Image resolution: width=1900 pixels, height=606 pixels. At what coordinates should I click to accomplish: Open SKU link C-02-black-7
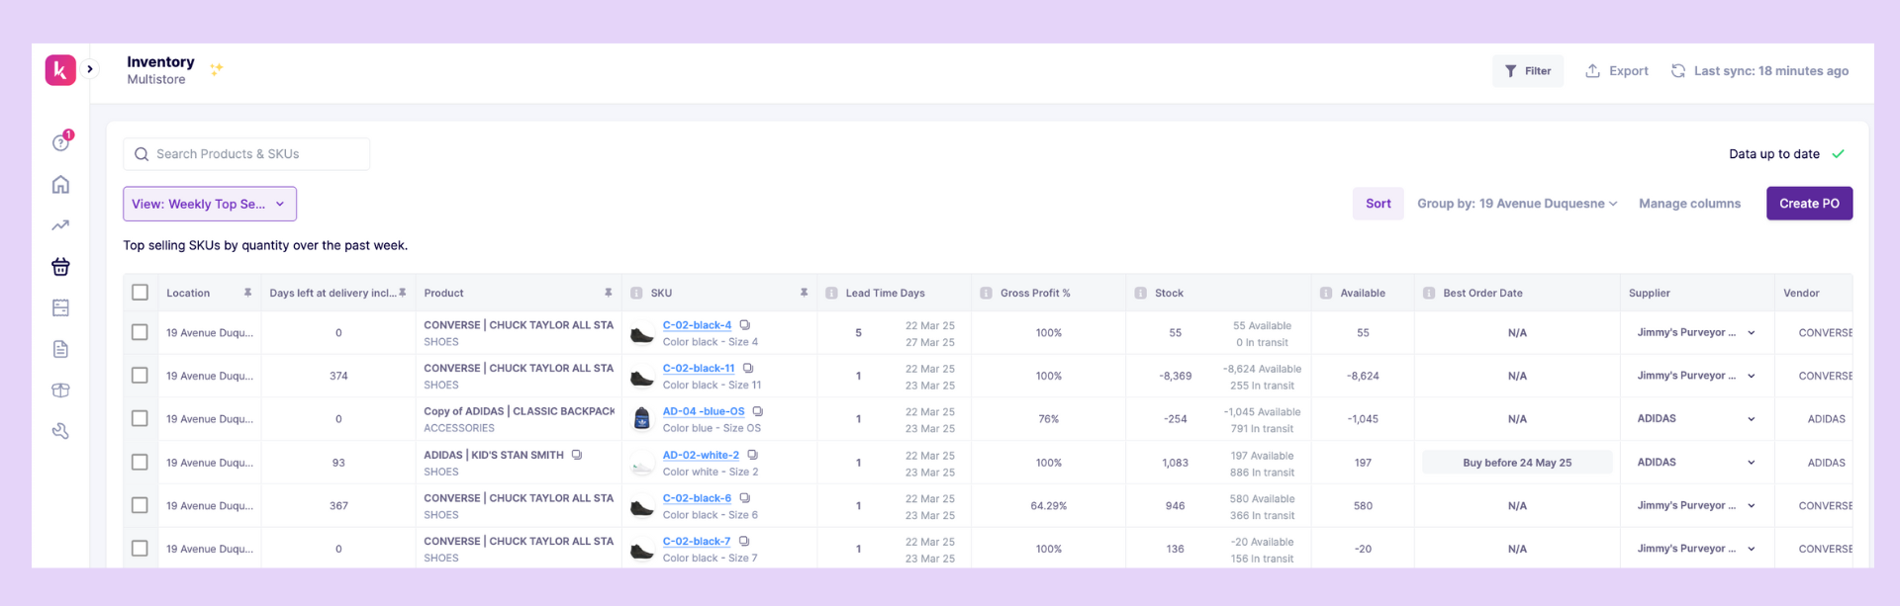tap(697, 542)
